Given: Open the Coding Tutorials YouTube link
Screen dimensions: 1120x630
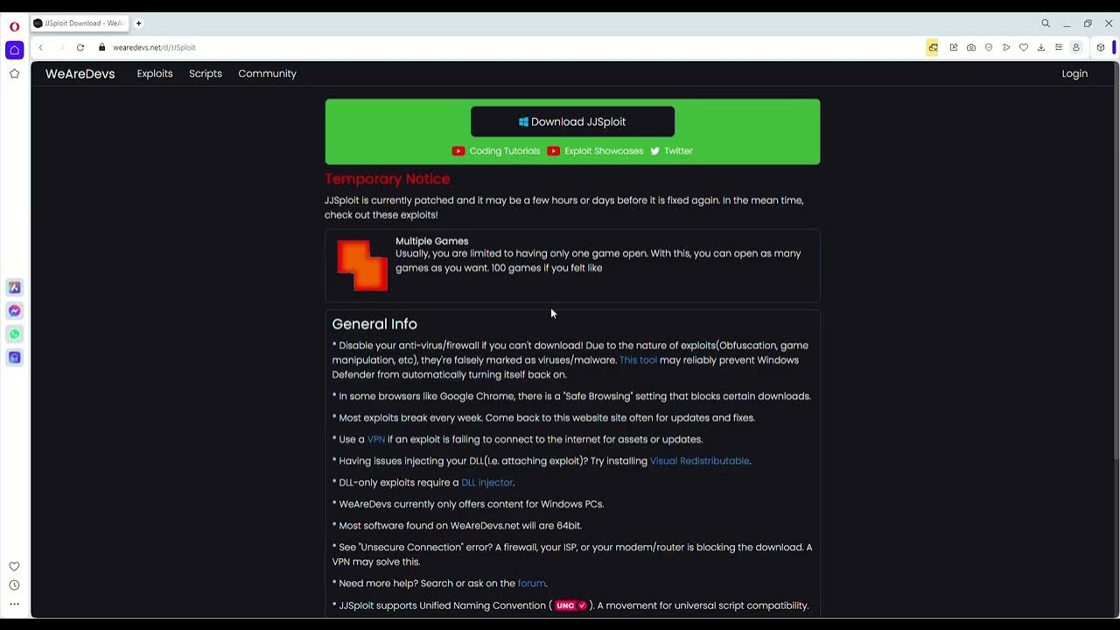Looking at the screenshot, I should 496,150.
